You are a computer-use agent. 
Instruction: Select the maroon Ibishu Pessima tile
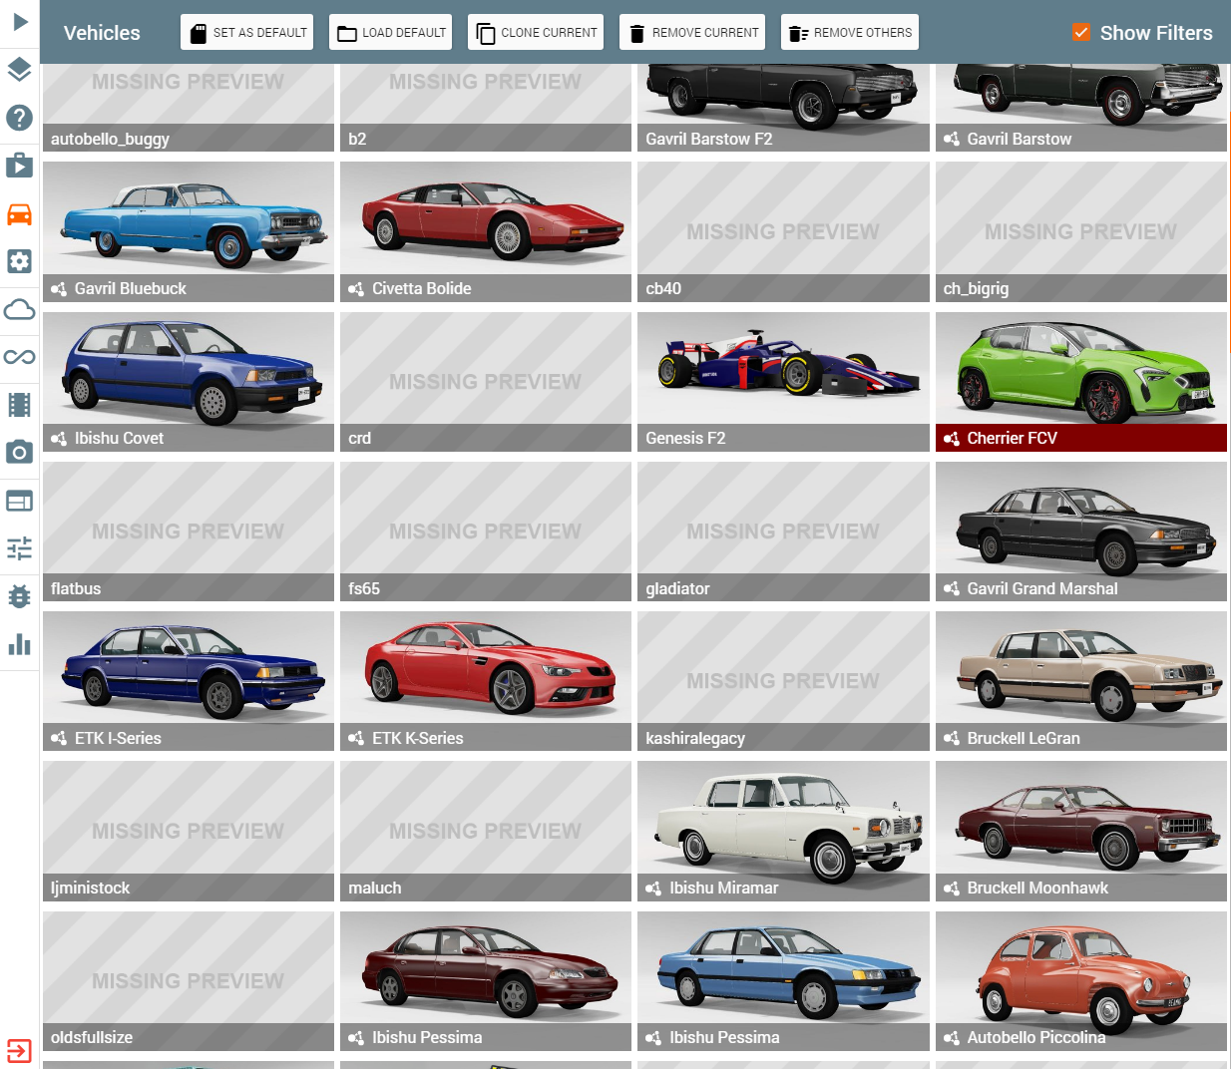click(x=486, y=981)
